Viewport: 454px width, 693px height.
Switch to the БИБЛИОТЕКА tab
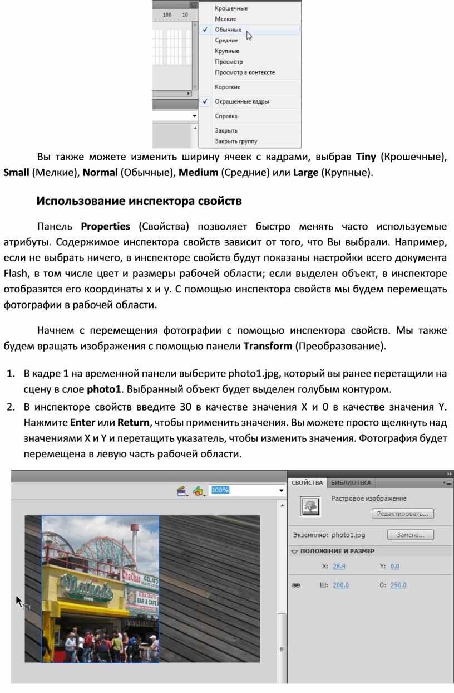coord(351,482)
